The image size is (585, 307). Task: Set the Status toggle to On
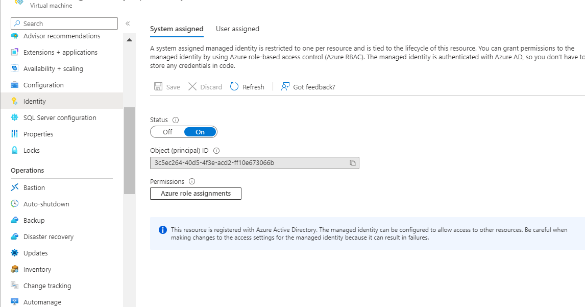200,132
